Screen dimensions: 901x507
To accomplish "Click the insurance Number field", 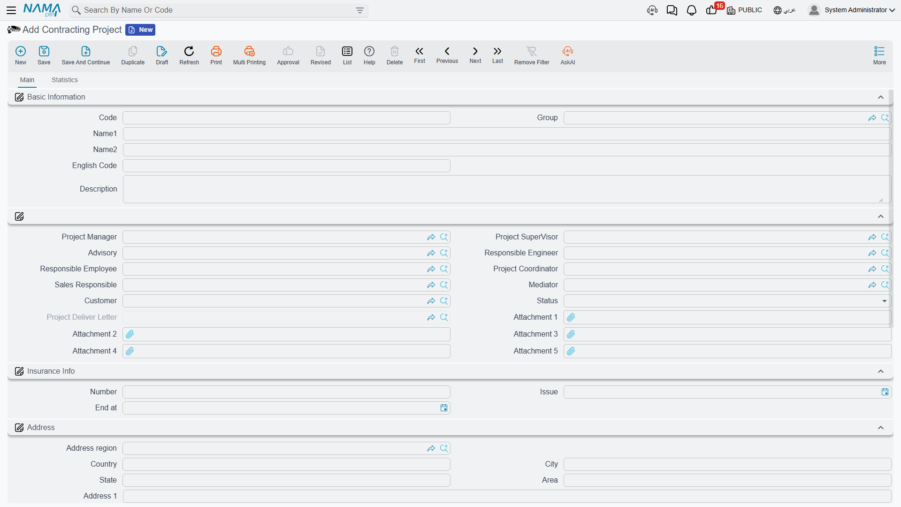I will tap(286, 392).
